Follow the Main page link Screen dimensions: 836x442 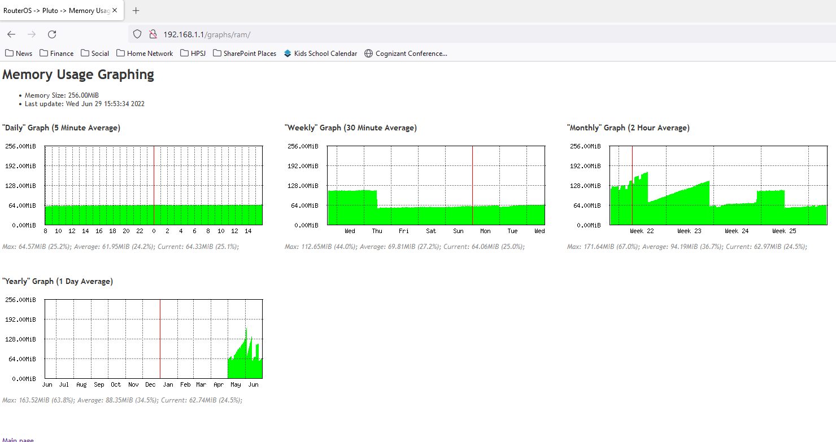[18, 440]
